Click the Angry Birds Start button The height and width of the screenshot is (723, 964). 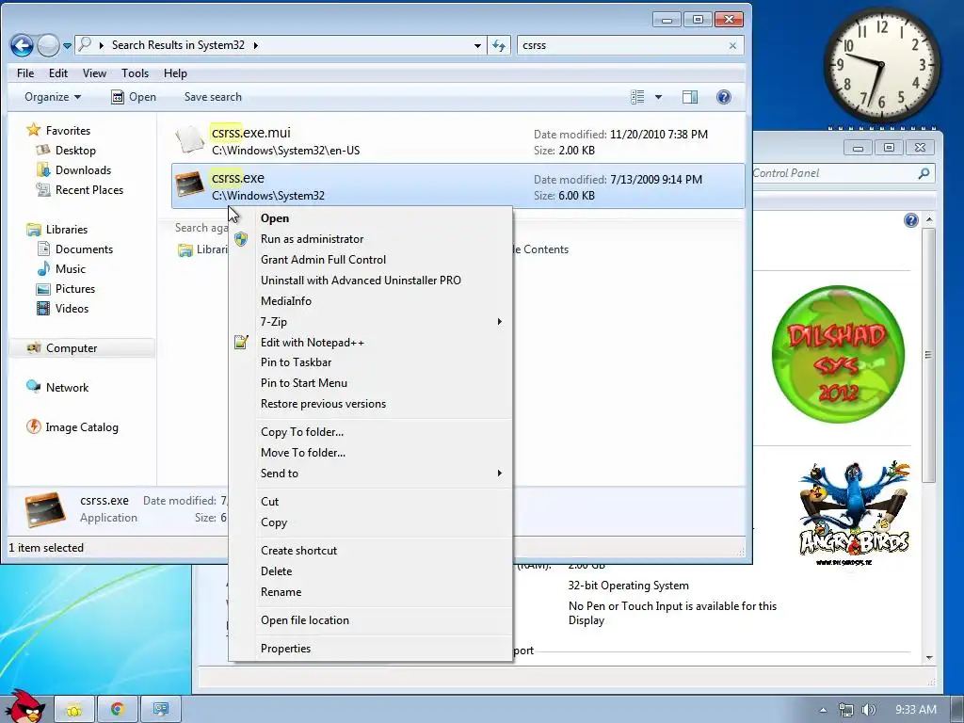point(24,707)
